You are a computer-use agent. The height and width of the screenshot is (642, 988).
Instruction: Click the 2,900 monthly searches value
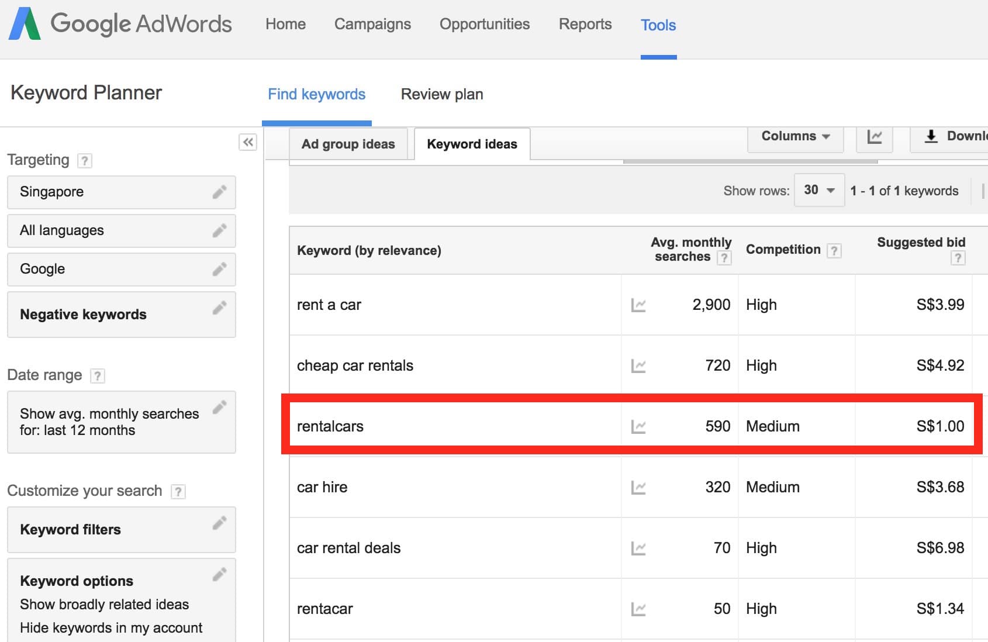711,305
